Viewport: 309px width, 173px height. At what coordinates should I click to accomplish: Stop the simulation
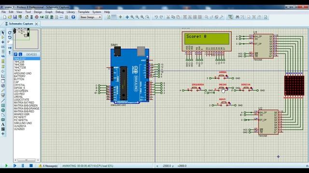point(31,166)
